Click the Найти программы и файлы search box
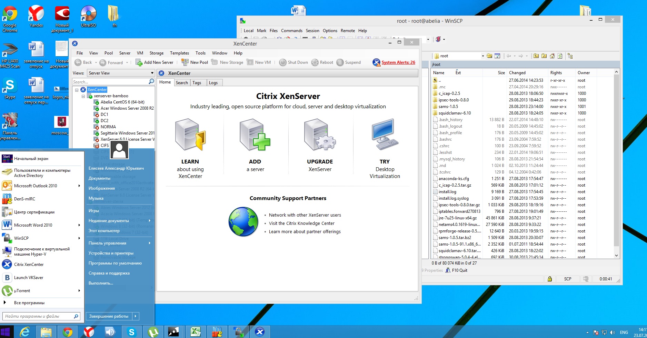This screenshot has width=647, height=338. coord(41,316)
